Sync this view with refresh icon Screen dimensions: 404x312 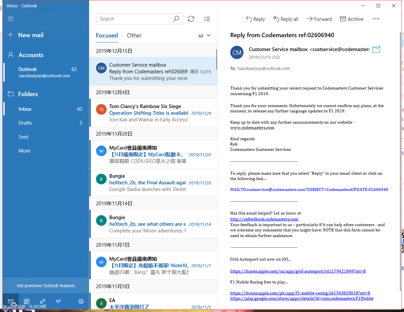[x=191, y=19]
